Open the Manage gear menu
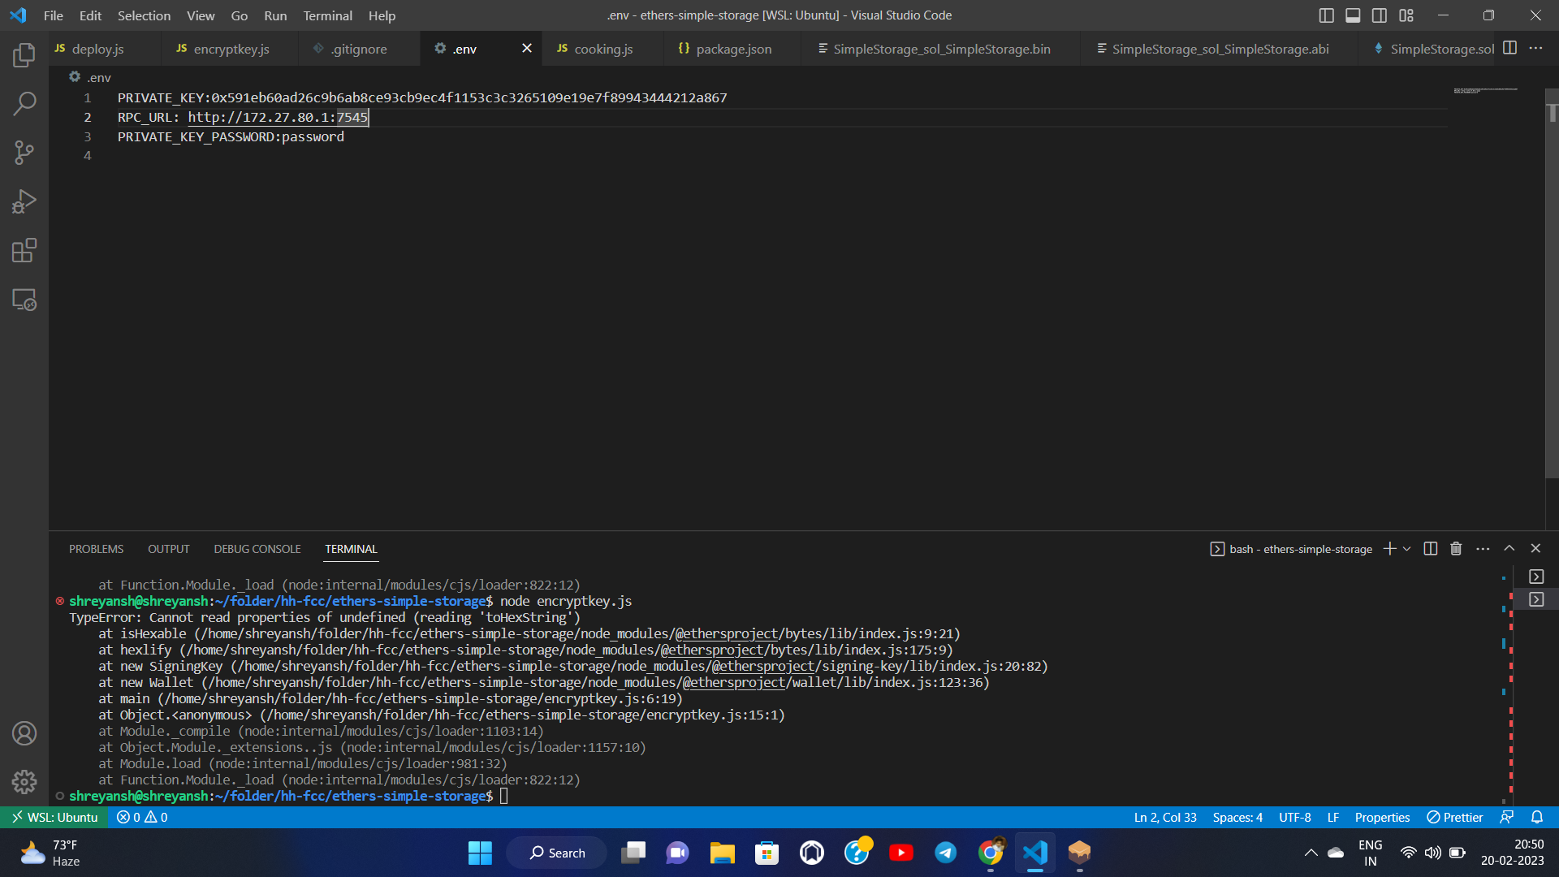 coord(24,782)
